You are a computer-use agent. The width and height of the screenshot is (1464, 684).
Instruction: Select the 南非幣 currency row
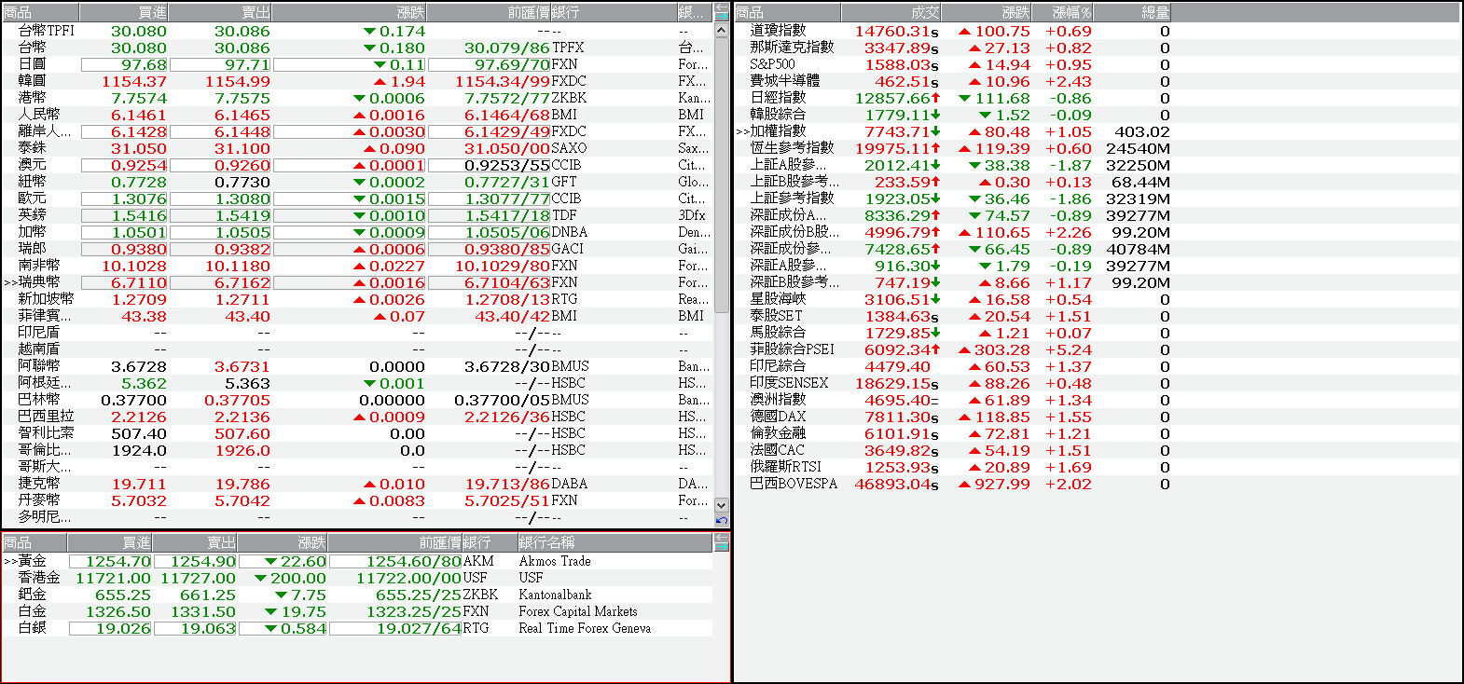[357, 266]
